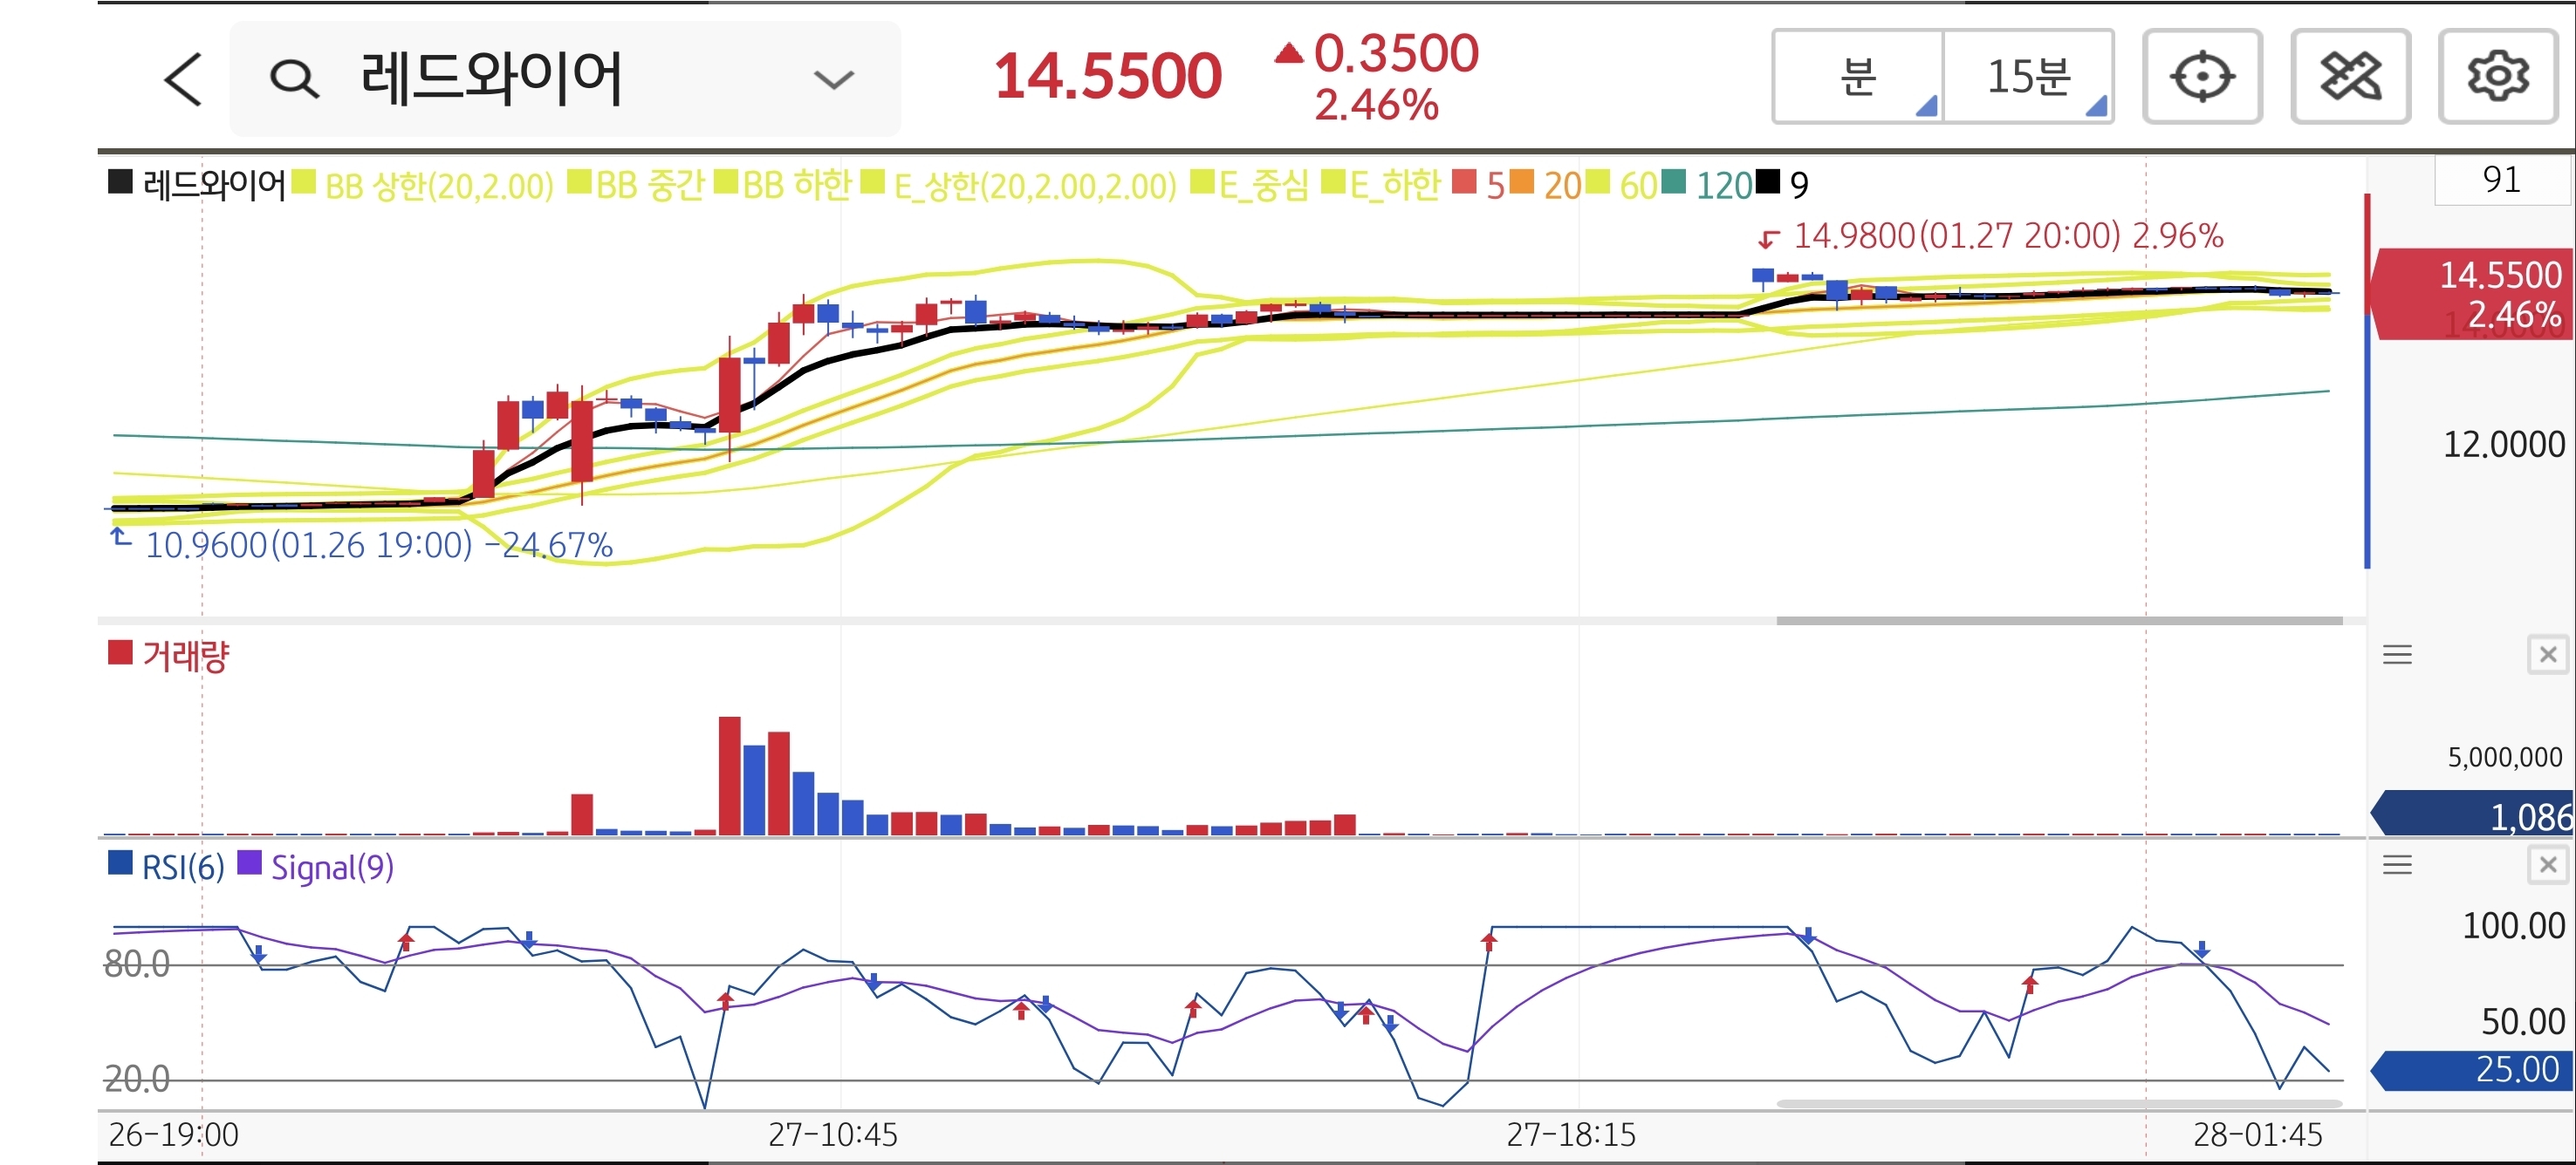Close the volume indicator panel

2547,654
